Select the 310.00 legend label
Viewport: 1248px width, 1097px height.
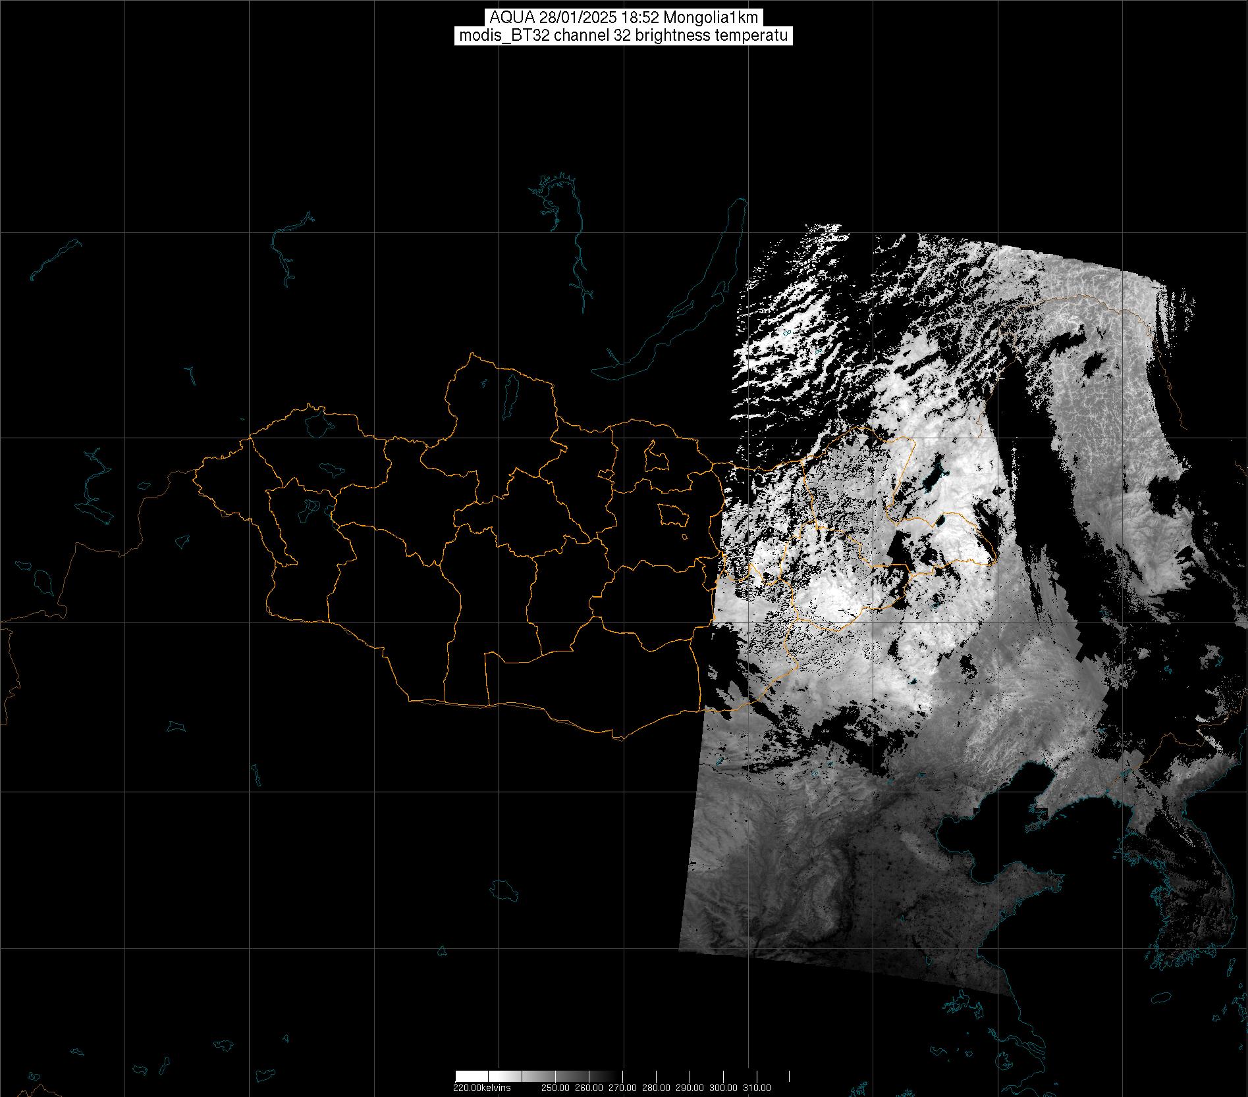click(x=757, y=1088)
